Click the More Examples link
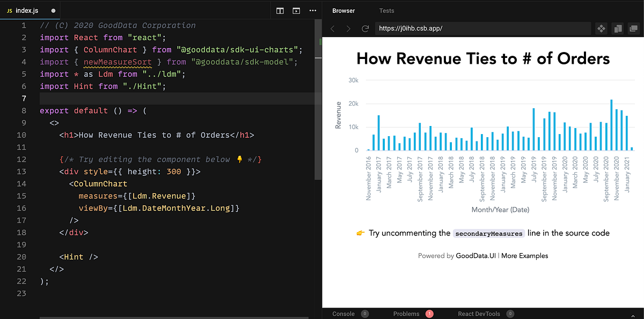The height and width of the screenshot is (319, 644). click(x=525, y=256)
